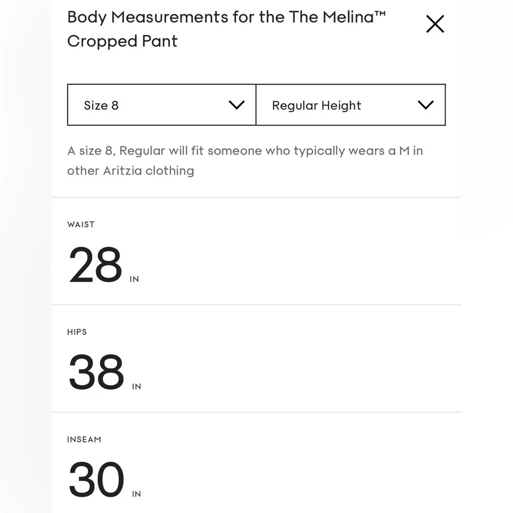This screenshot has width=513, height=513.
Task: Open the Regular Height dropdown
Action: click(x=350, y=105)
